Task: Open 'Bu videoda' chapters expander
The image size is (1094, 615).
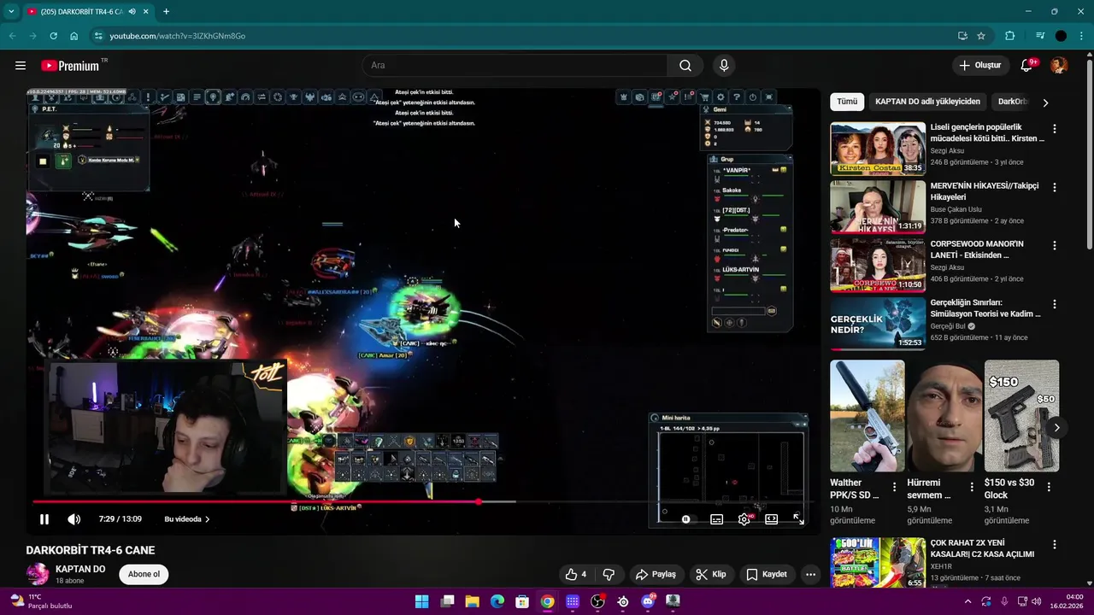Action: [x=187, y=518]
